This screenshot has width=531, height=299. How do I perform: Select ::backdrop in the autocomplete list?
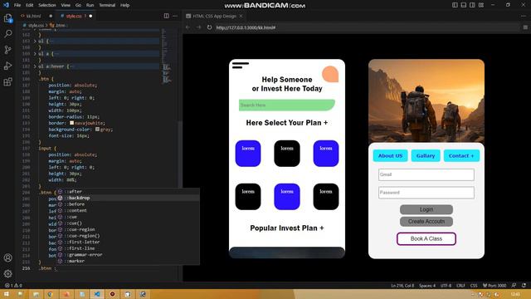[128, 198]
